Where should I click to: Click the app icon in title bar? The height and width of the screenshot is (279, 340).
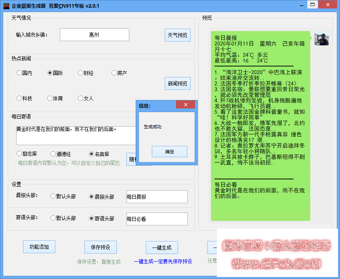(x=6, y=6)
